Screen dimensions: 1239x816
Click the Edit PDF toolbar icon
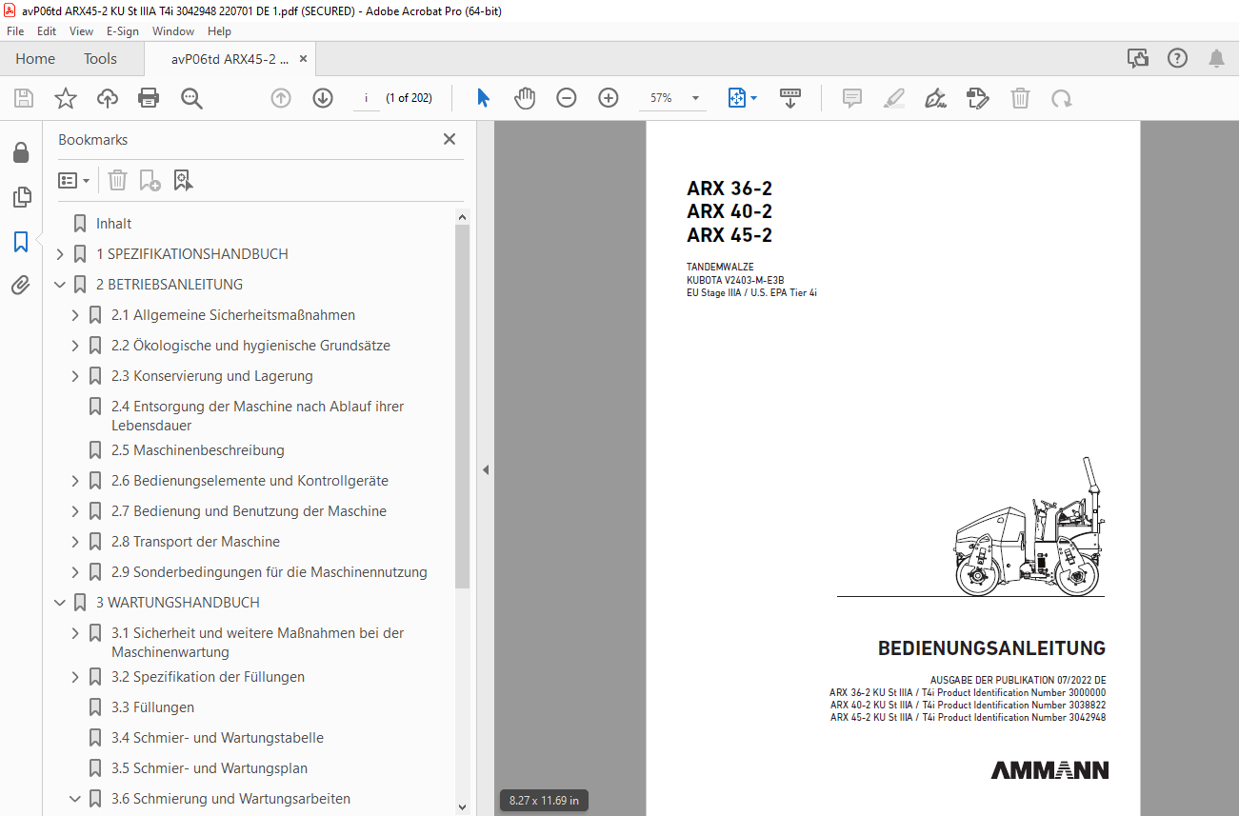coord(977,98)
